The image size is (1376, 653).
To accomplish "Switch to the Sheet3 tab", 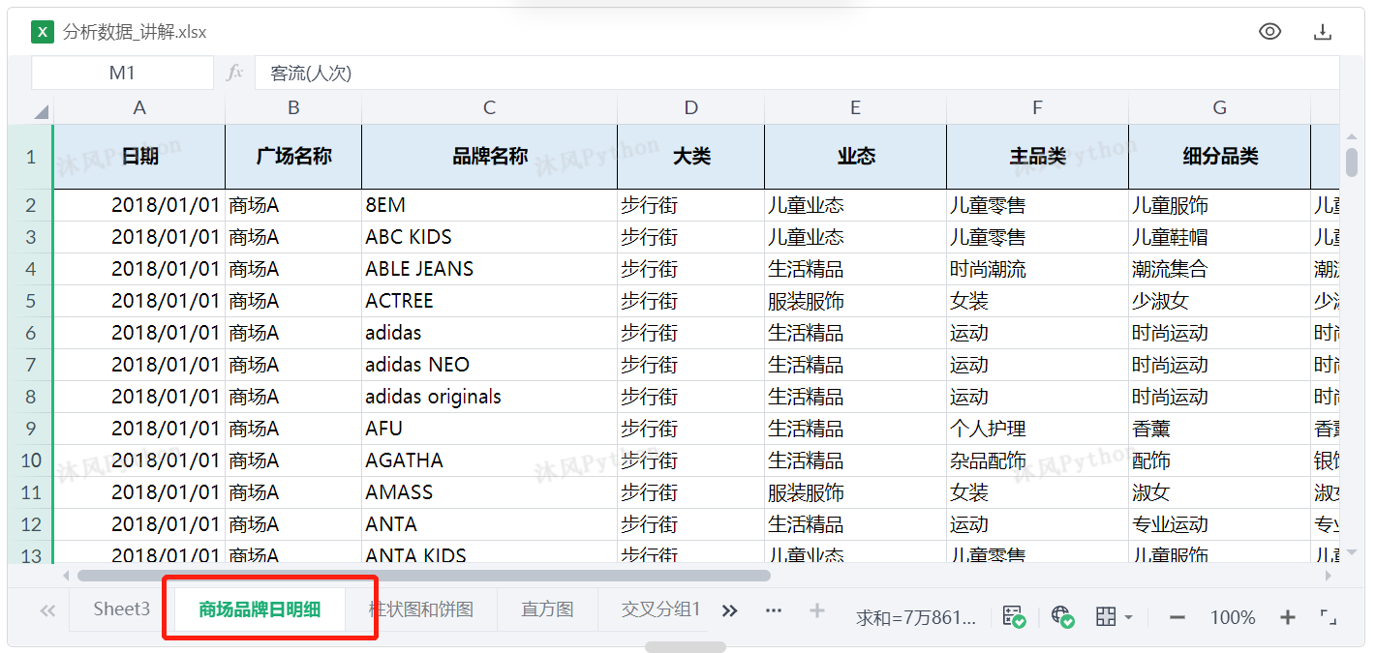I will click(121, 609).
